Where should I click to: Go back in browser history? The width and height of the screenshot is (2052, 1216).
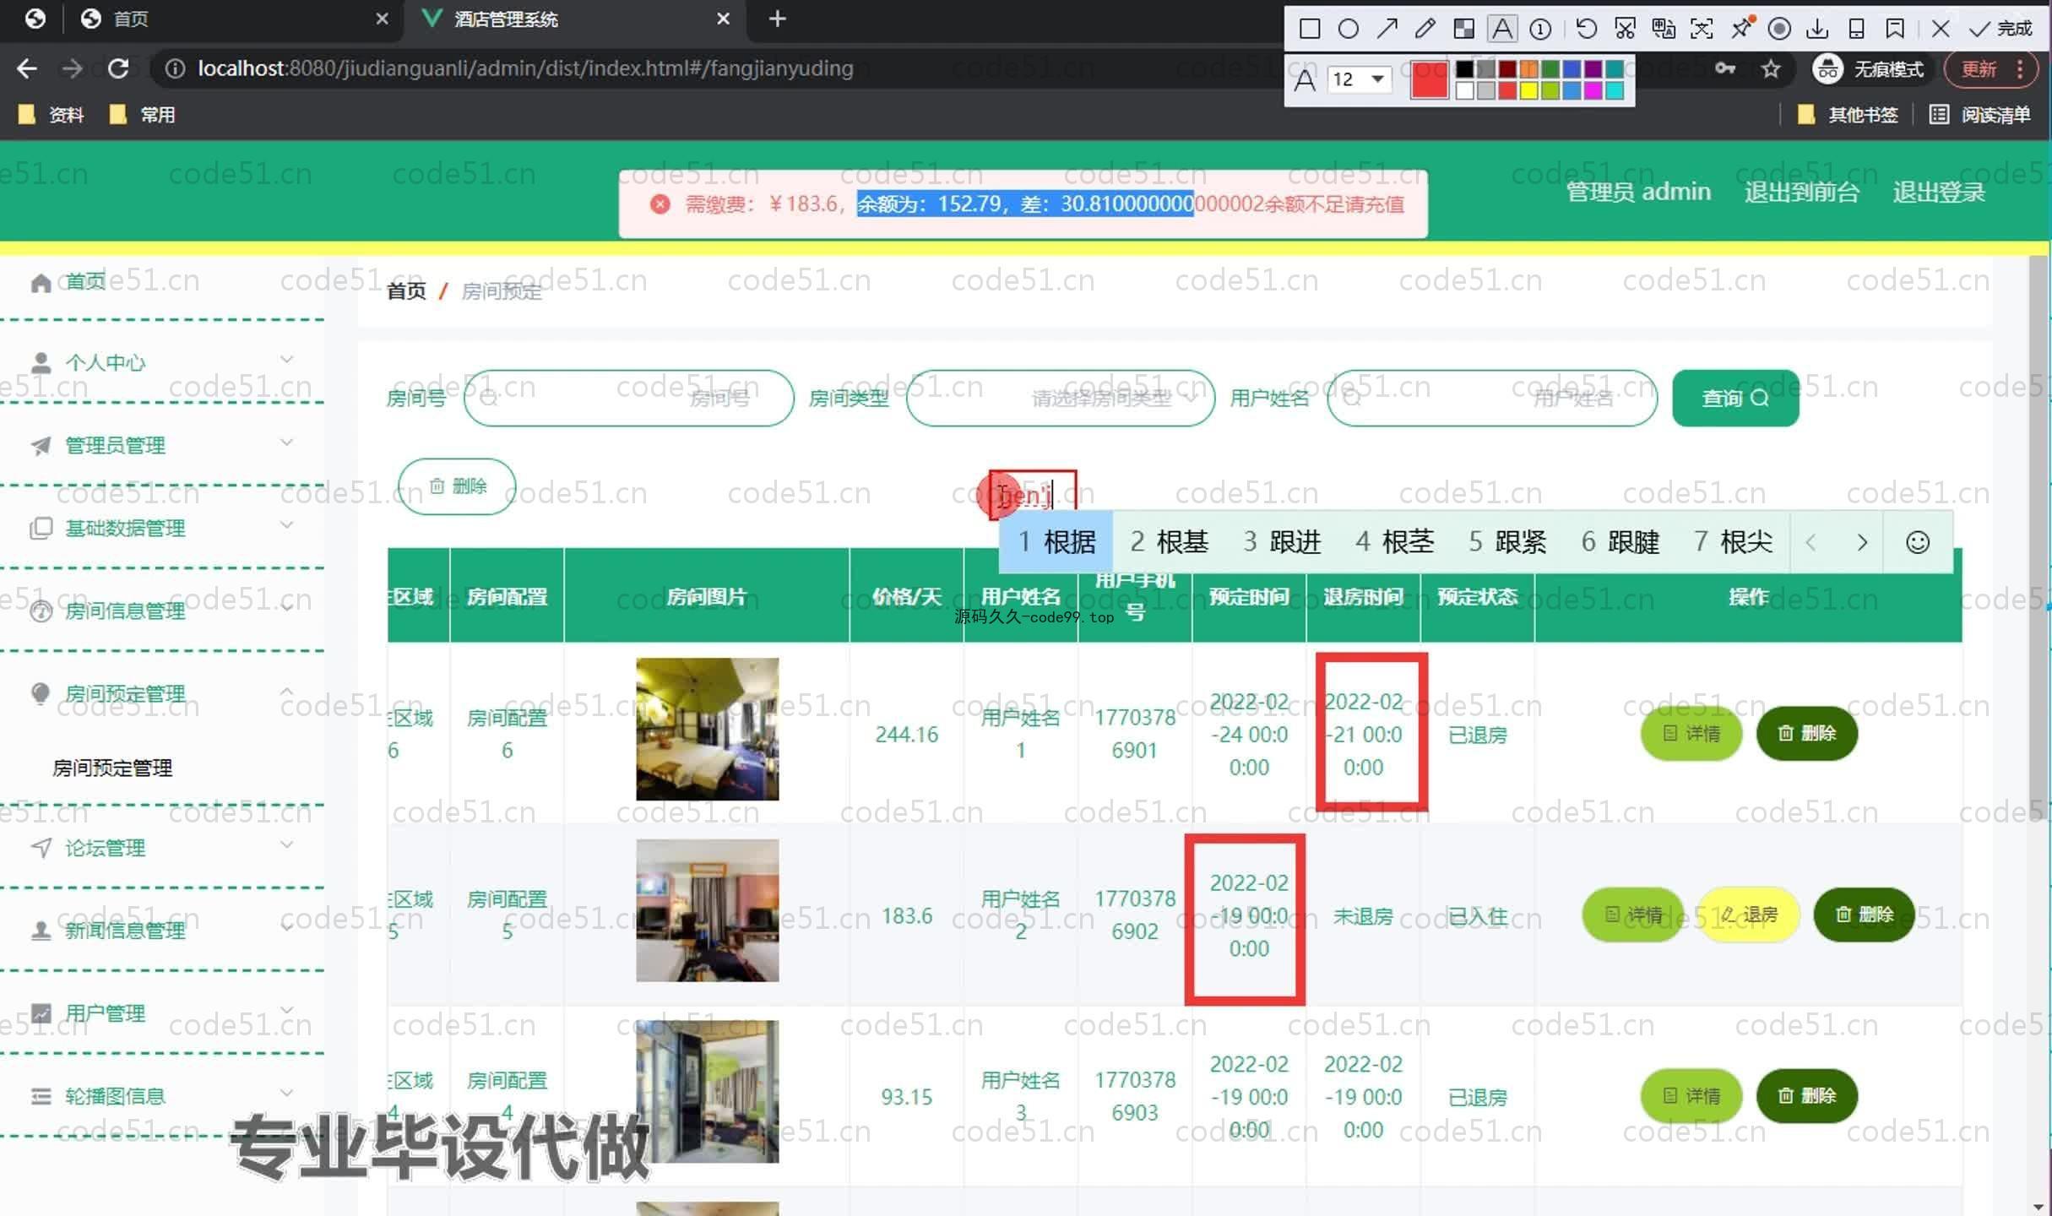(27, 68)
